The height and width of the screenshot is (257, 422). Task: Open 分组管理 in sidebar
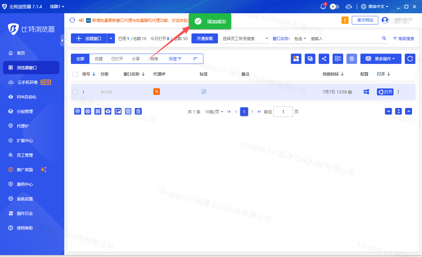coord(31,111)
